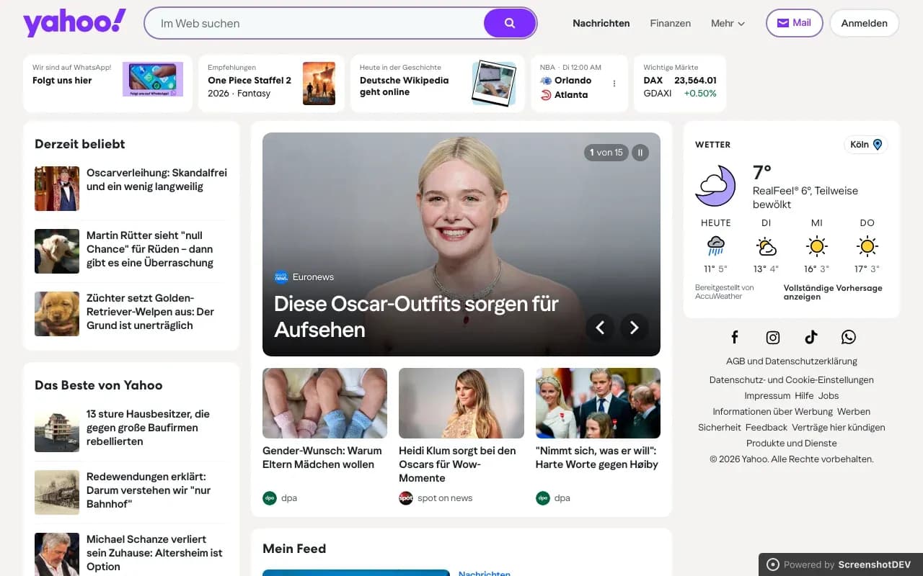
Task: Open TikTok via its footer icon
Action: [811, 337]
